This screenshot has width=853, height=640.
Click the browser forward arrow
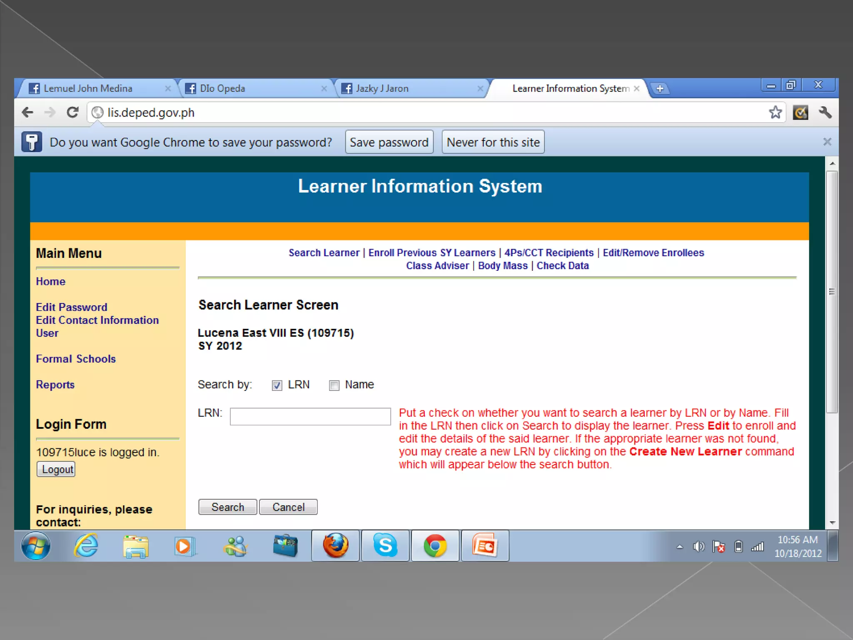click(50, 112)
